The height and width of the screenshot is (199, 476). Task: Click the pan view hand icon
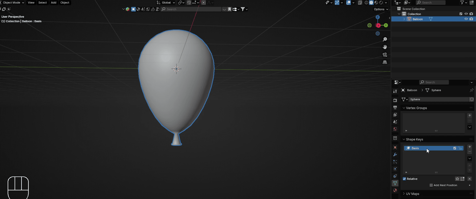385,47
